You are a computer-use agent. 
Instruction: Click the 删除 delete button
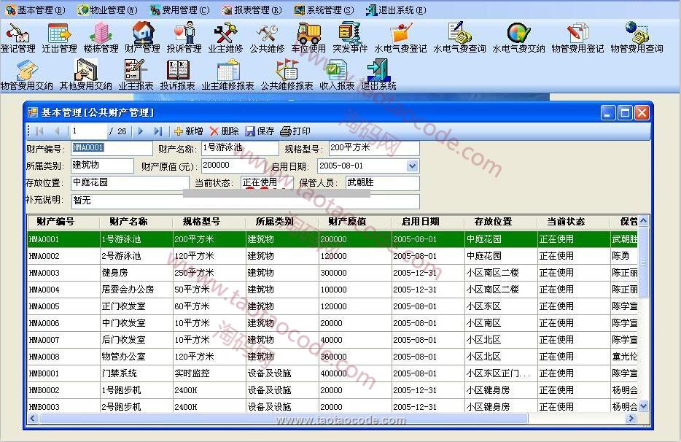click(224, 131)
